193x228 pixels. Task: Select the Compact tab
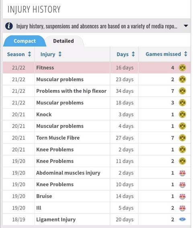point(25,41)
